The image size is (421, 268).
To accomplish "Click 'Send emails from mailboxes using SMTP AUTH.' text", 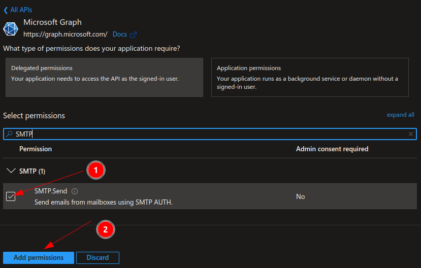I will pos(104,203).
